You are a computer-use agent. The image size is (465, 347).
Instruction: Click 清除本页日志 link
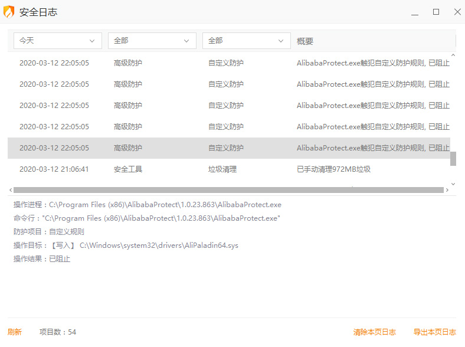tap(375, 332)
